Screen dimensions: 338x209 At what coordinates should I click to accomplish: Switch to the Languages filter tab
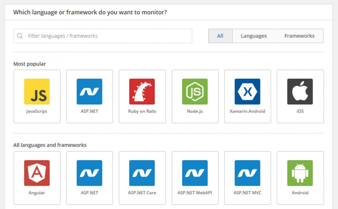point(254,36)
